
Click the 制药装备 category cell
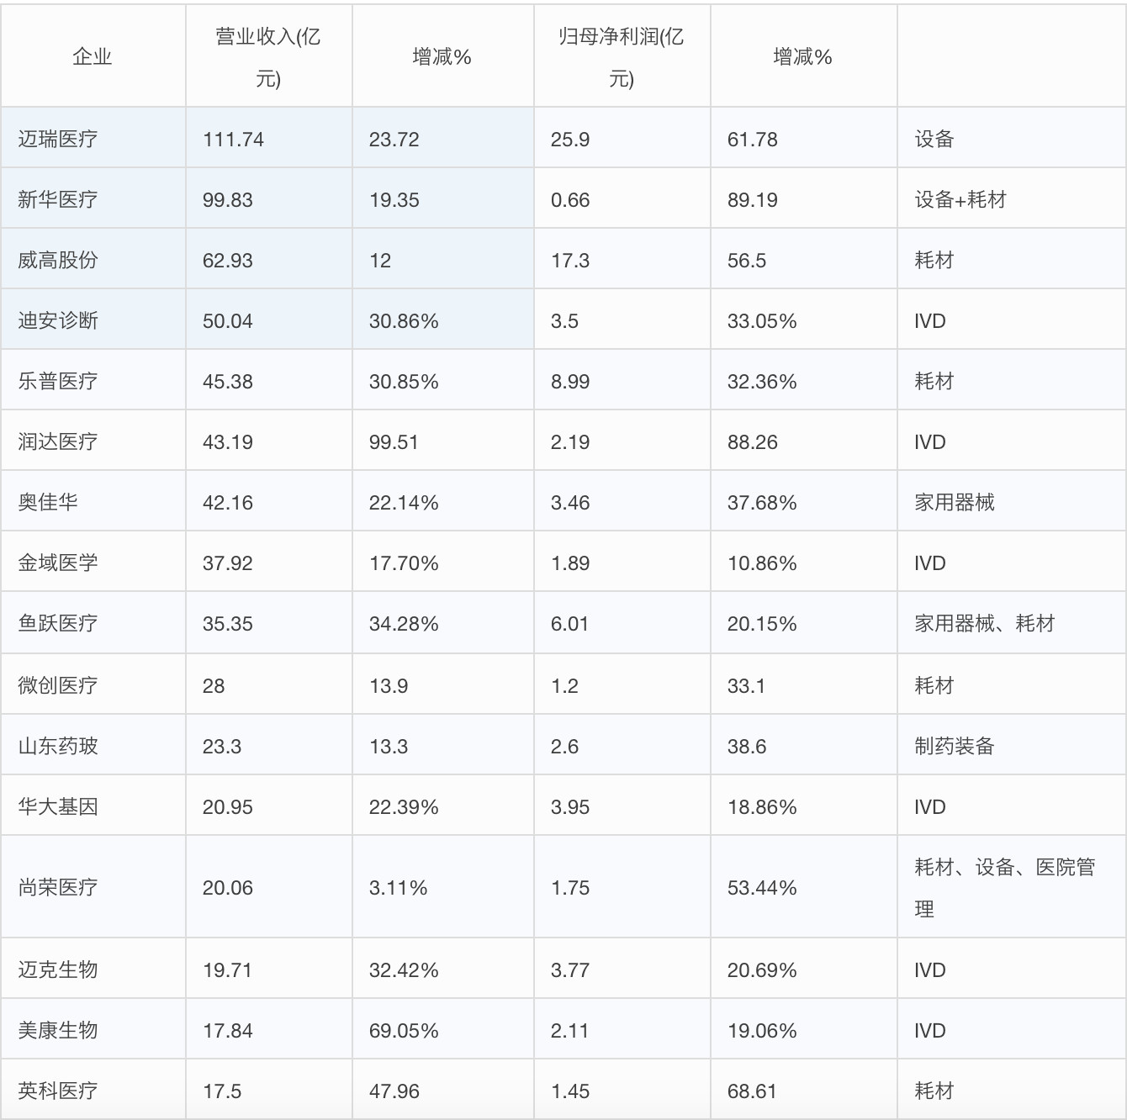click(x=1012, y=745)
